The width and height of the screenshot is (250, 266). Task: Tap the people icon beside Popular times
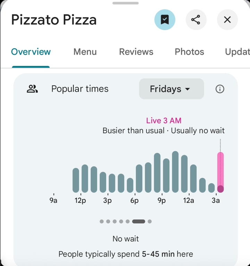(32, 89)
